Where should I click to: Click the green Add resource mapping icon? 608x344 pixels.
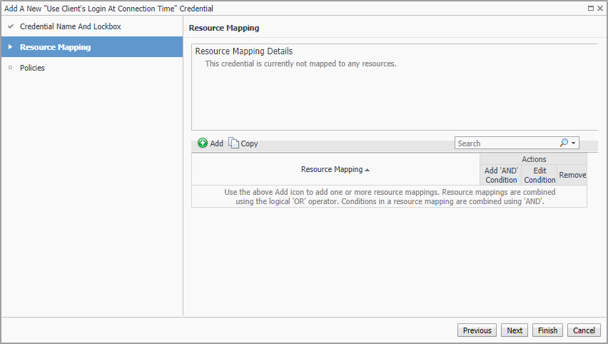pos(203,143)
